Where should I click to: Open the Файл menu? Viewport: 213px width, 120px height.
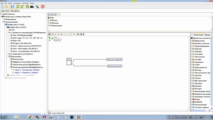click(x=2, y=3)
